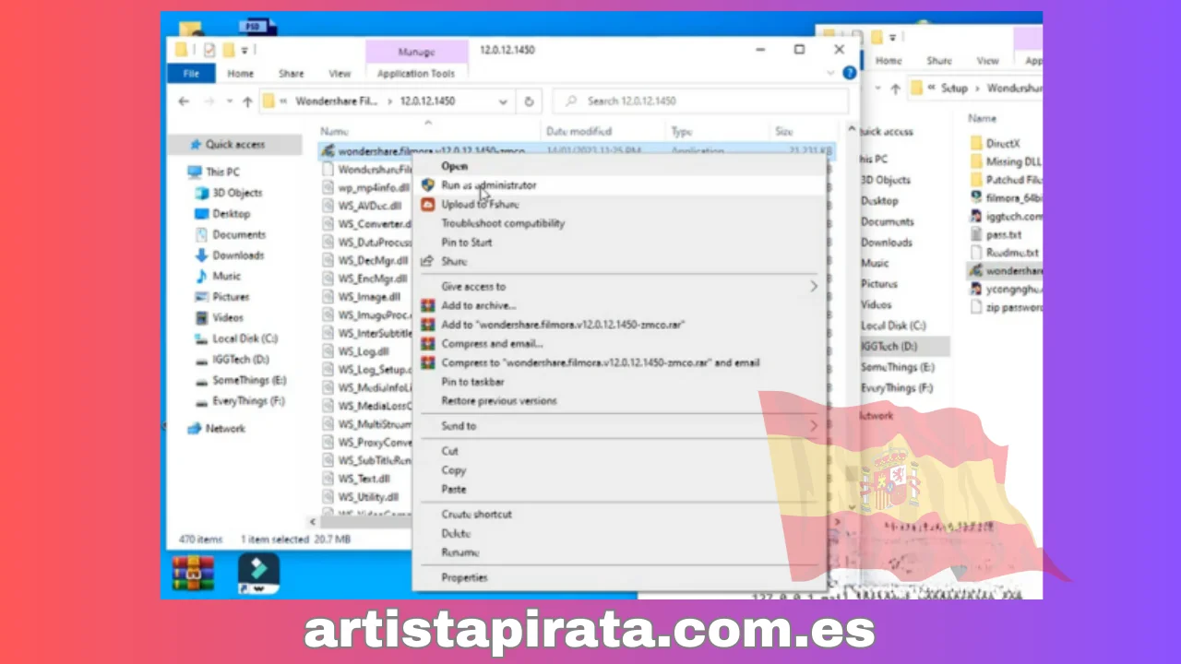This screenshot has height=664, width=1181.
Task: Click the Missing DLL folder in back window
Action: [976, 162]
